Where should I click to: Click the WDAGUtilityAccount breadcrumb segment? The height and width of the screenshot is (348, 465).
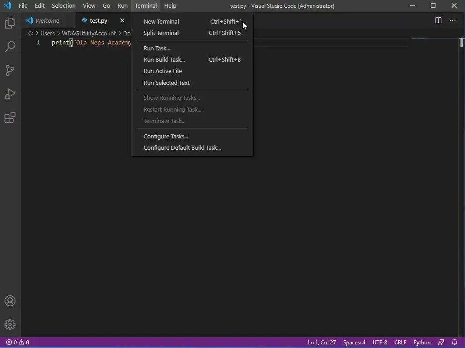click(x=89, y=34)
